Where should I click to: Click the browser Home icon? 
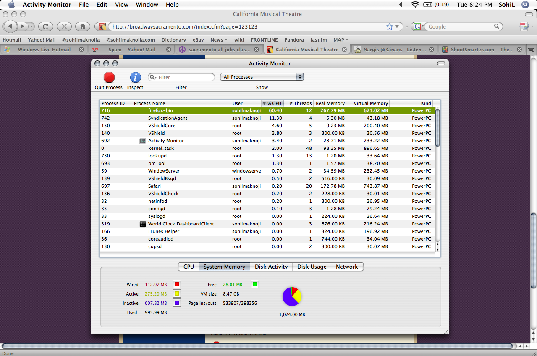tap(83, 26)
